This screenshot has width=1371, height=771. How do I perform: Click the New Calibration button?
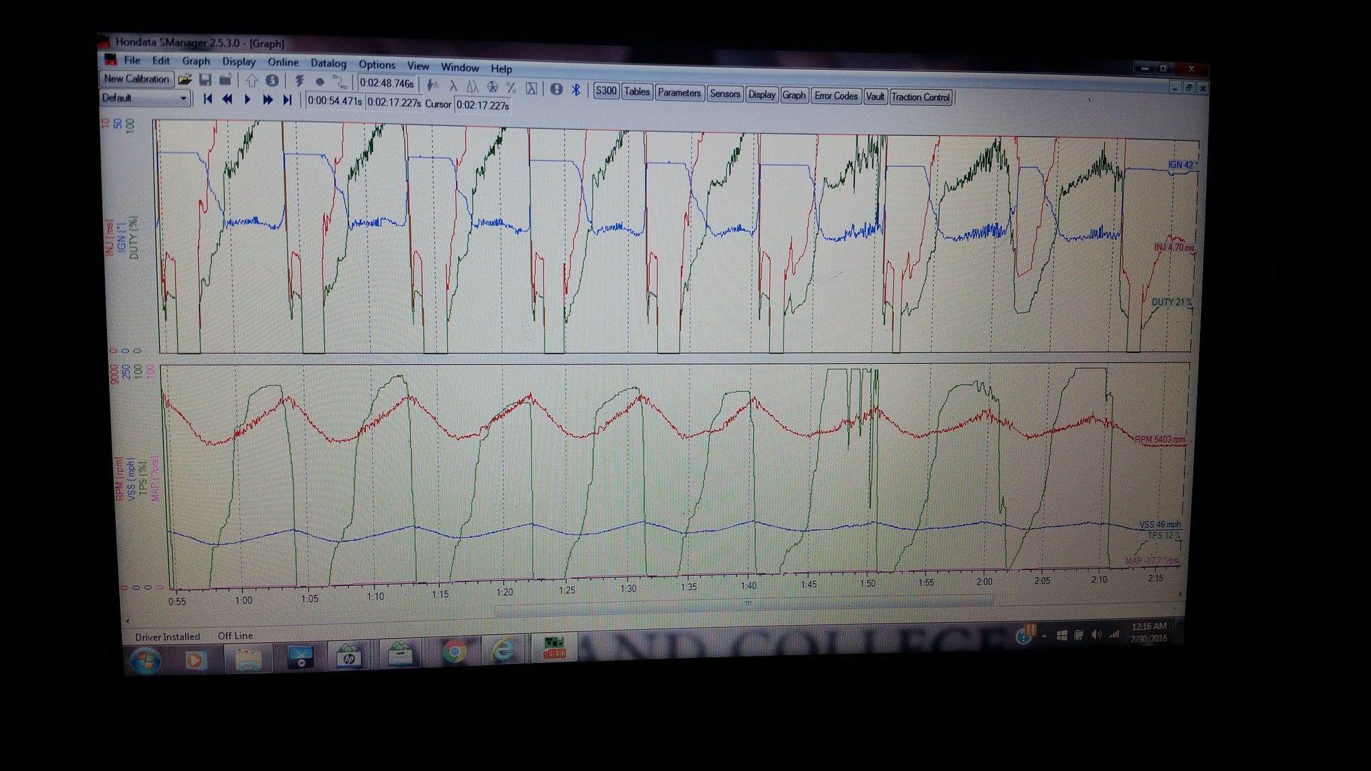click(x=136, y=79)
